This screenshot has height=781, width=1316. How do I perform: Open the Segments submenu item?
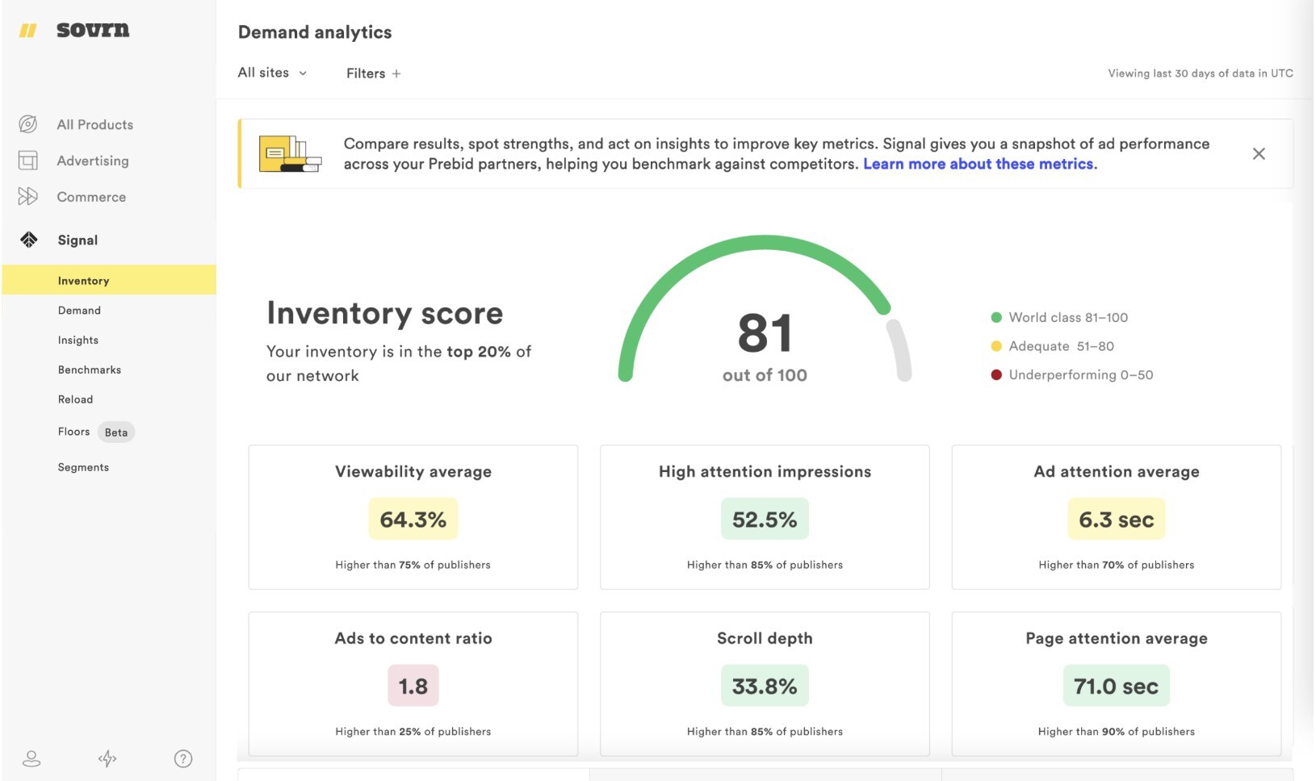tap(83, 467)
